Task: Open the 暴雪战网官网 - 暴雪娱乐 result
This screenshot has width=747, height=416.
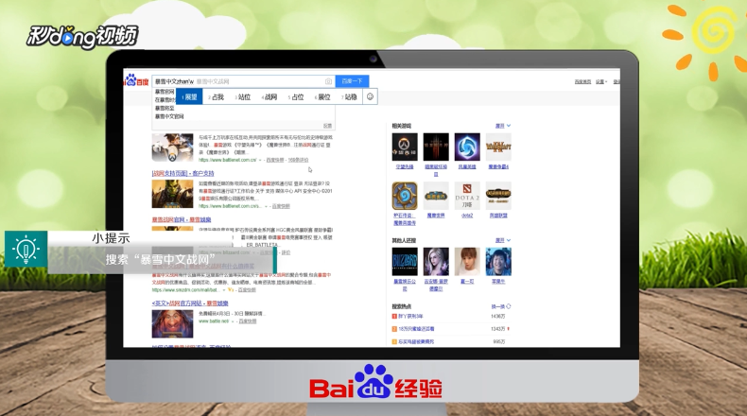Action: [x=182, y=219]
